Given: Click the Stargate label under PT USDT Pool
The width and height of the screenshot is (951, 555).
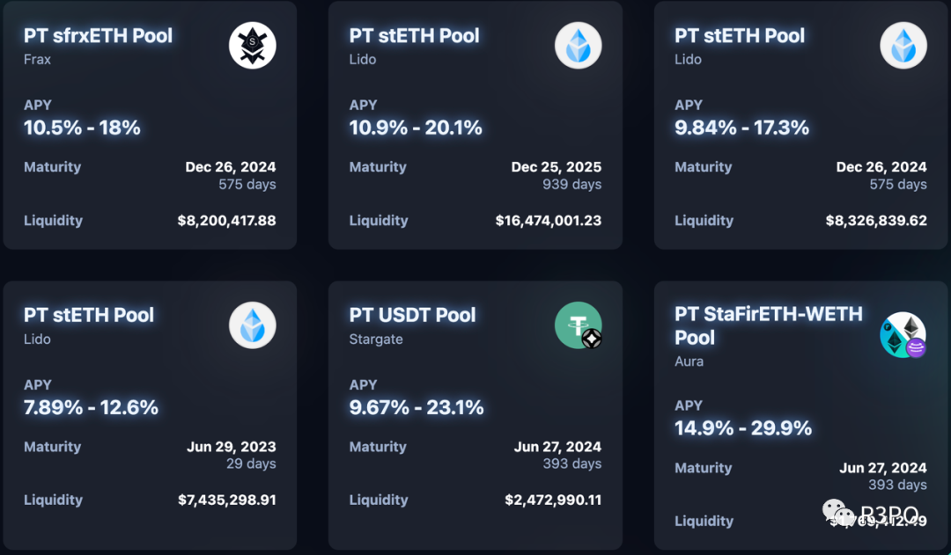Looking at the screenshot, I should [x=376, y=340].
